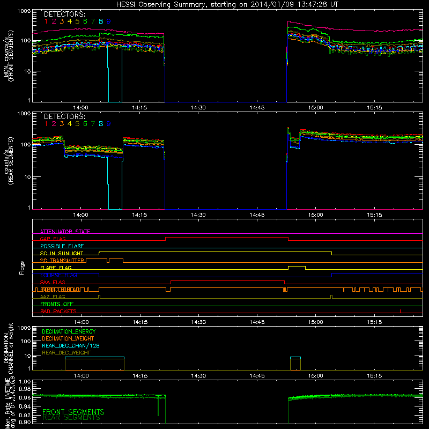Viewport: 429px width, 429px height.
Task: Select detector 5 in rear segments legend
Action: point(77,124)
